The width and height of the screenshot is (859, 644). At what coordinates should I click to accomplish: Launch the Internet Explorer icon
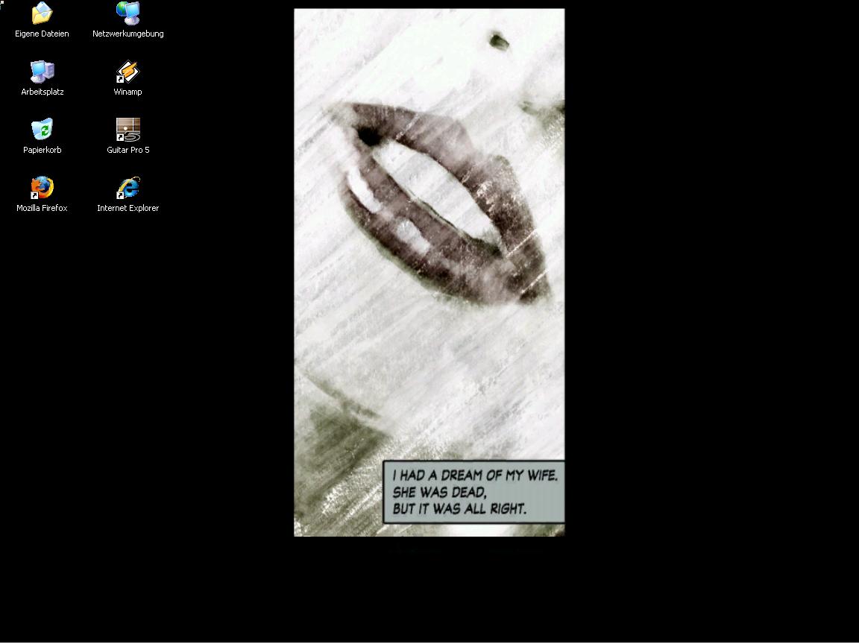pyautogui.click(x=128, y=187)
